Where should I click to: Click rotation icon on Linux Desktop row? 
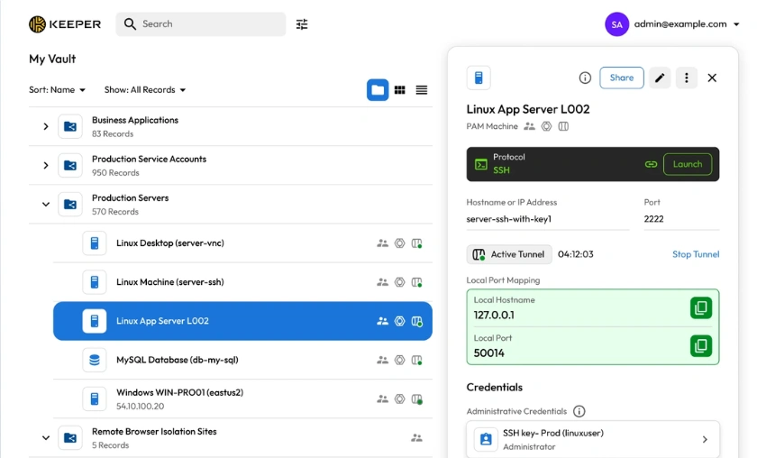(400, 243)
